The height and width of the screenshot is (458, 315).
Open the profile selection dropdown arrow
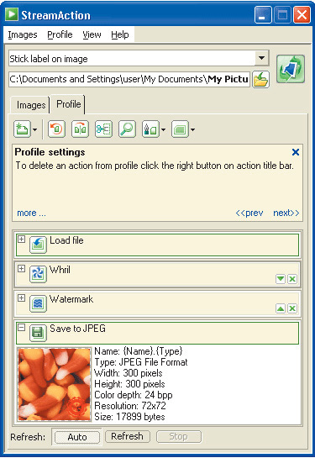261,58
